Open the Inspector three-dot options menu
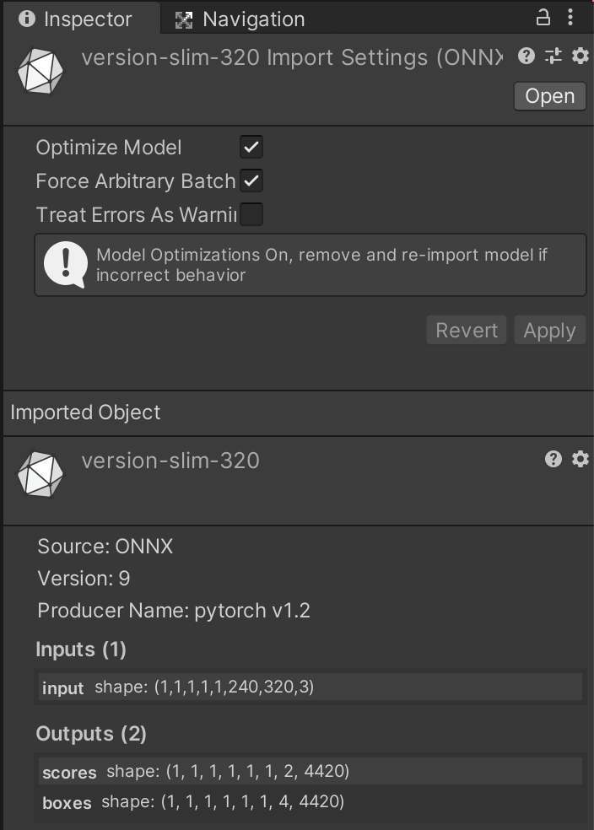 click(x=571, y=17)
